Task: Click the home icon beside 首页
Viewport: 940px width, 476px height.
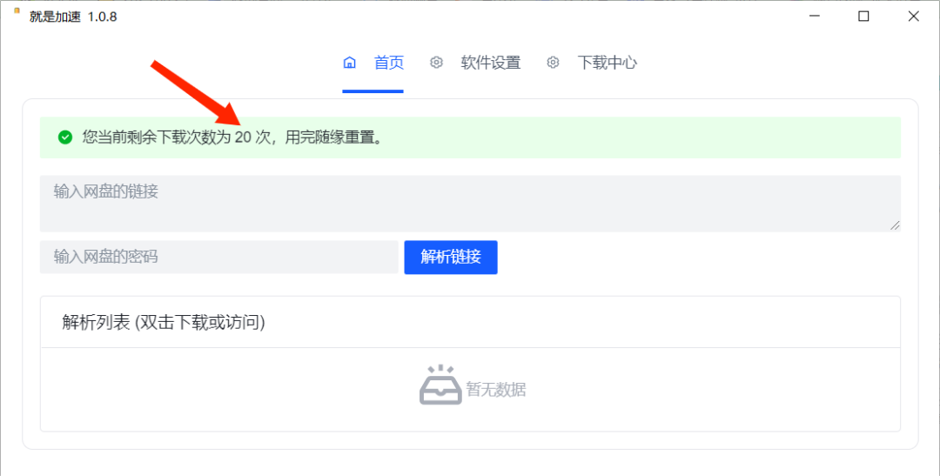Action: click(x=350, y=63)
